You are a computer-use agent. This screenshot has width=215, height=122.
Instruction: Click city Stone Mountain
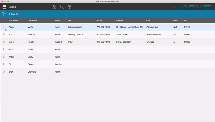tap(153, 34)
